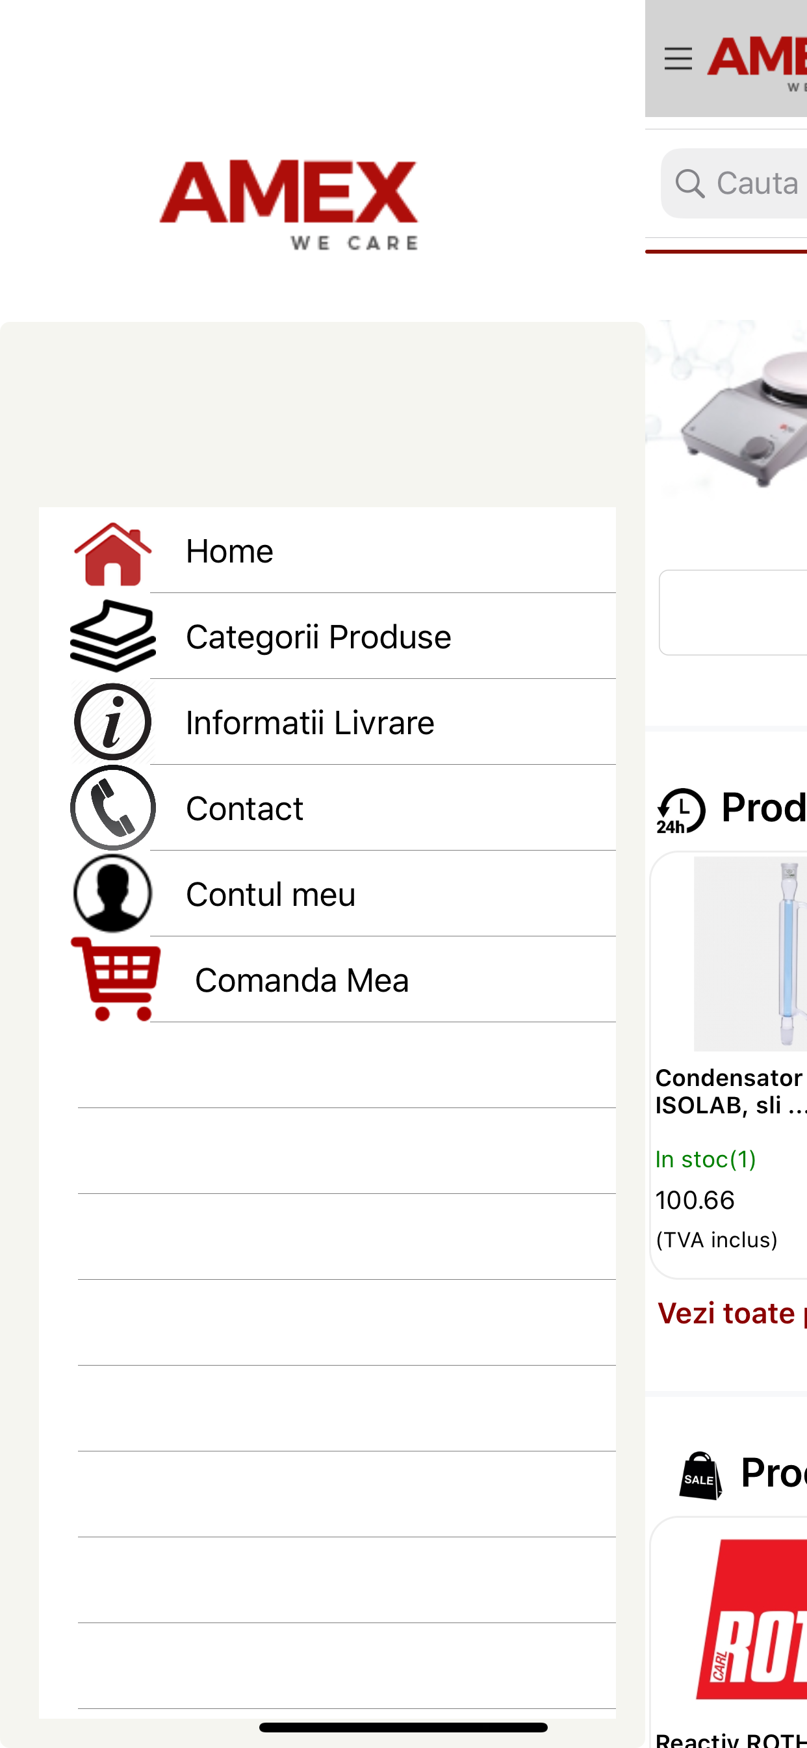This screenshot has width=807, height=1748.
Task: Tap the info circle icon for Informatii Livrare
Action: (112, 722)
